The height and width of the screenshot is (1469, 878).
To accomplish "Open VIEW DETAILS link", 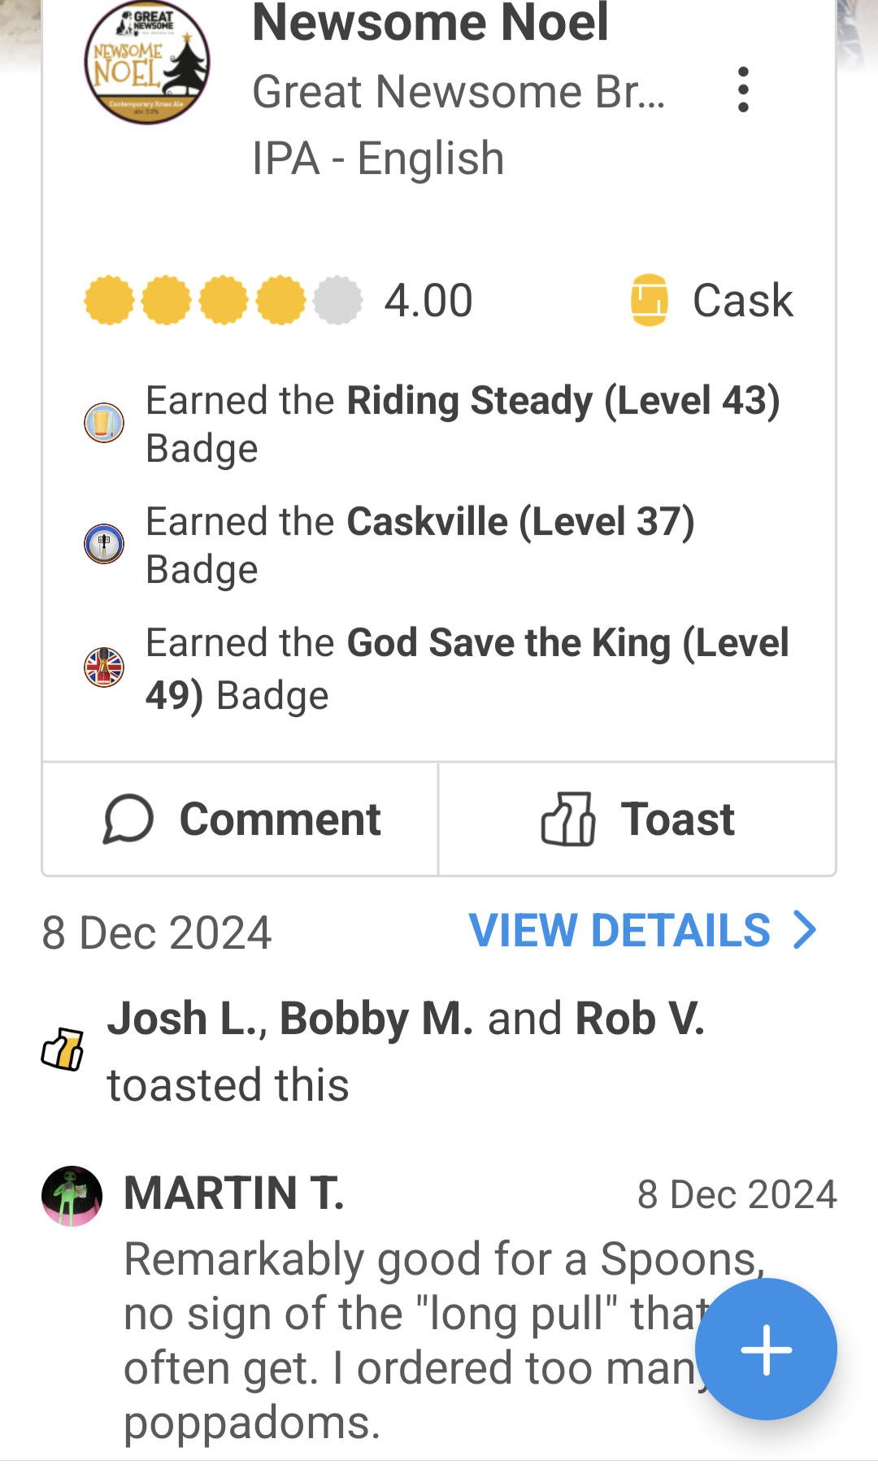I will click(x=619, y=930).
